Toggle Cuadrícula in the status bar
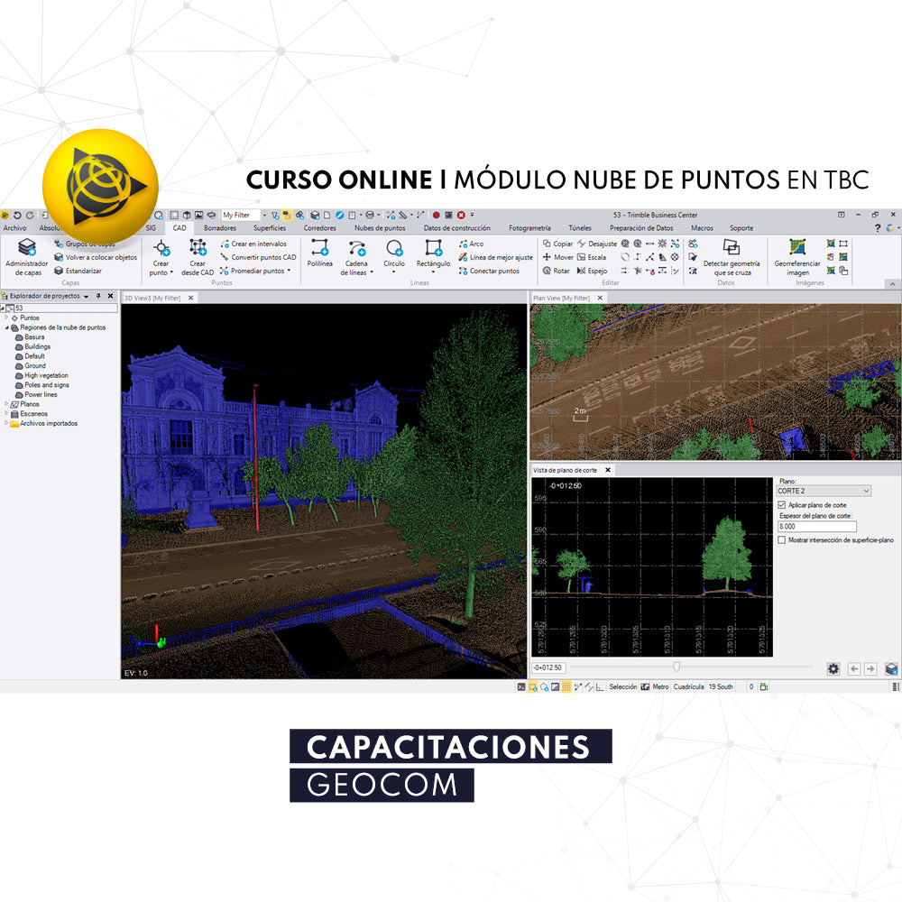The width and height of the screenshot is (902, 902). [688, 686]
